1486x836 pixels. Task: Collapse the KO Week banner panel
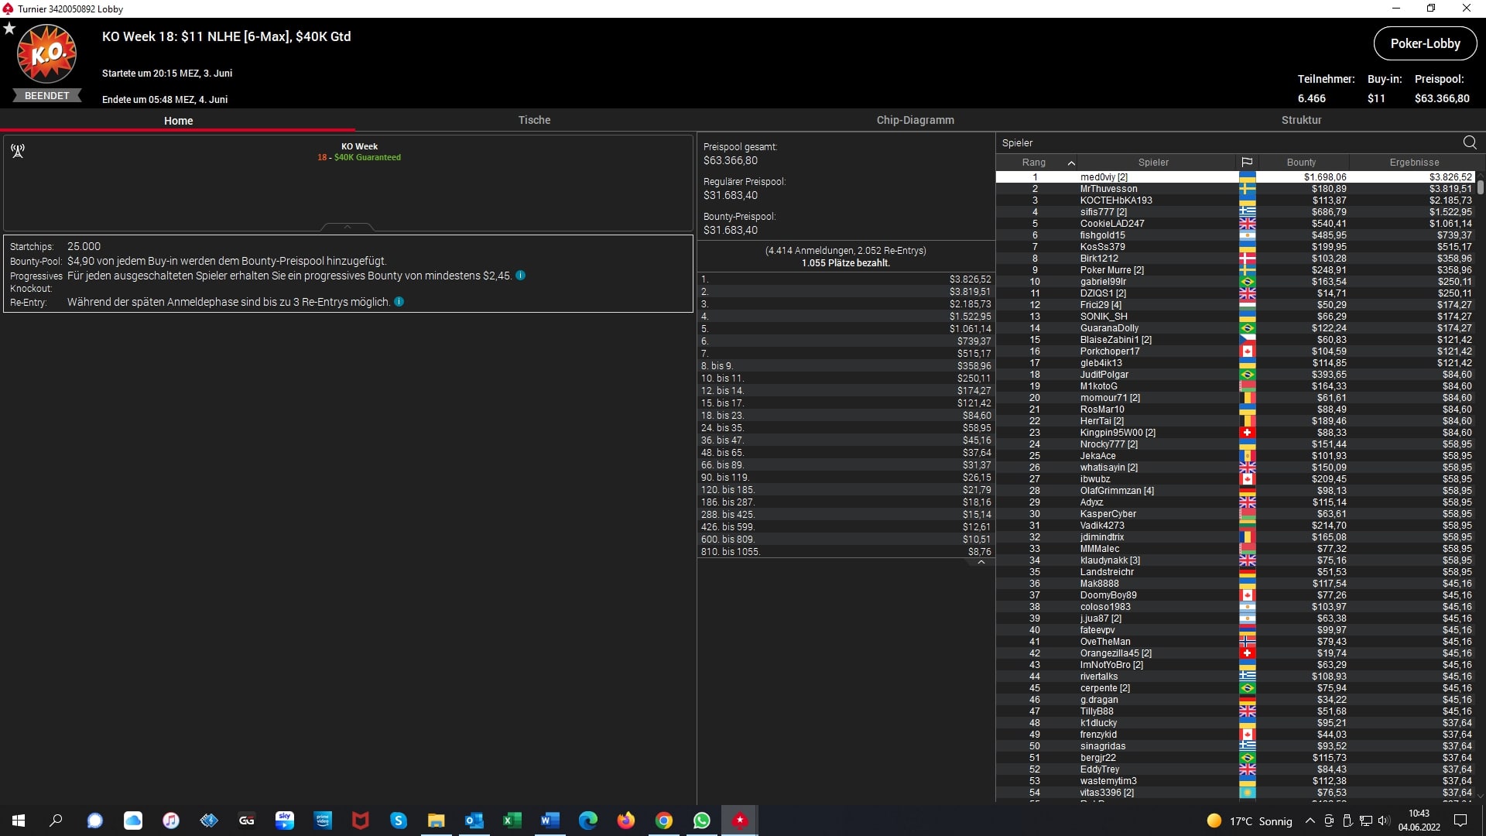pos(348,227)
